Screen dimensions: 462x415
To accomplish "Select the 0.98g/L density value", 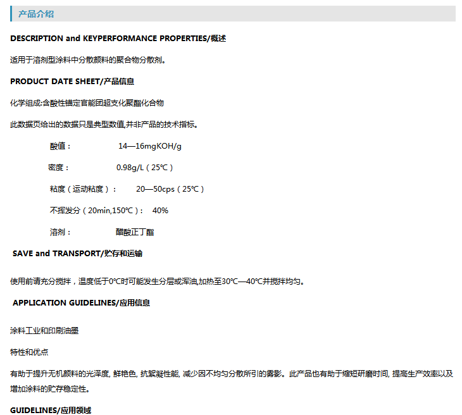I will (x=144, y=168).
